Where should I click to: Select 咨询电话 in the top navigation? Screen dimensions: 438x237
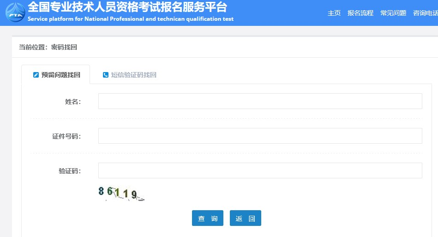pyautogui.click(x=425, y=13)
